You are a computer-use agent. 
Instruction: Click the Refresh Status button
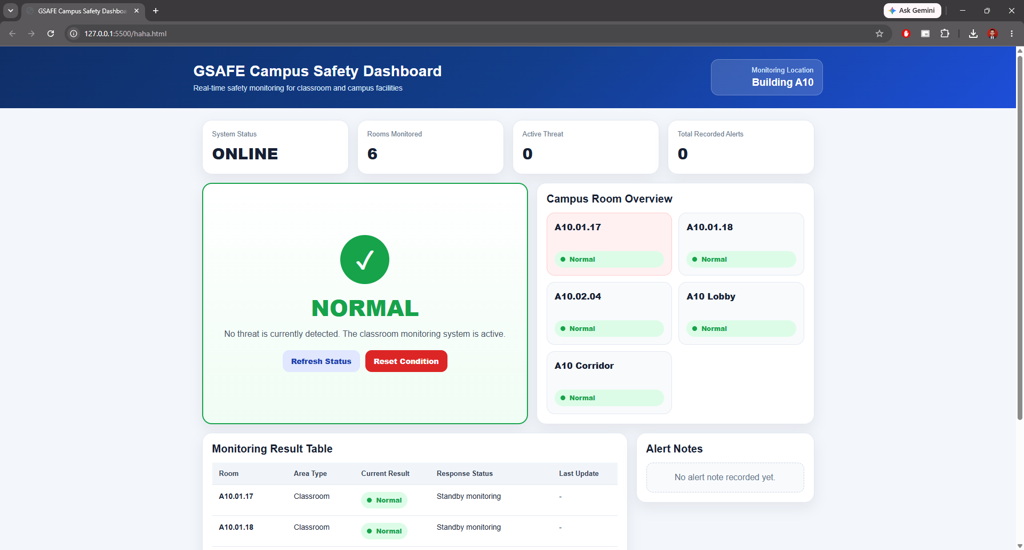pos(321,361)
